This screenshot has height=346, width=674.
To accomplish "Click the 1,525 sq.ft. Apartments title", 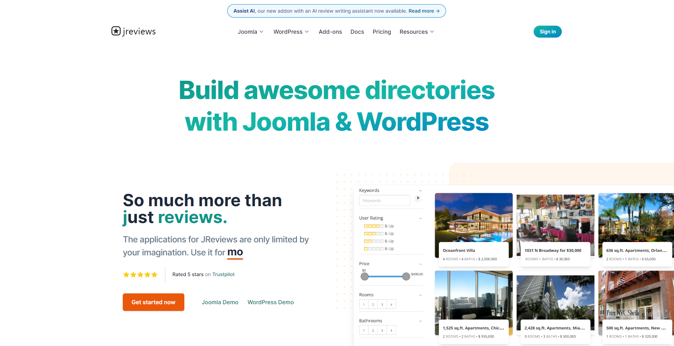I will [x=473, y=328].
